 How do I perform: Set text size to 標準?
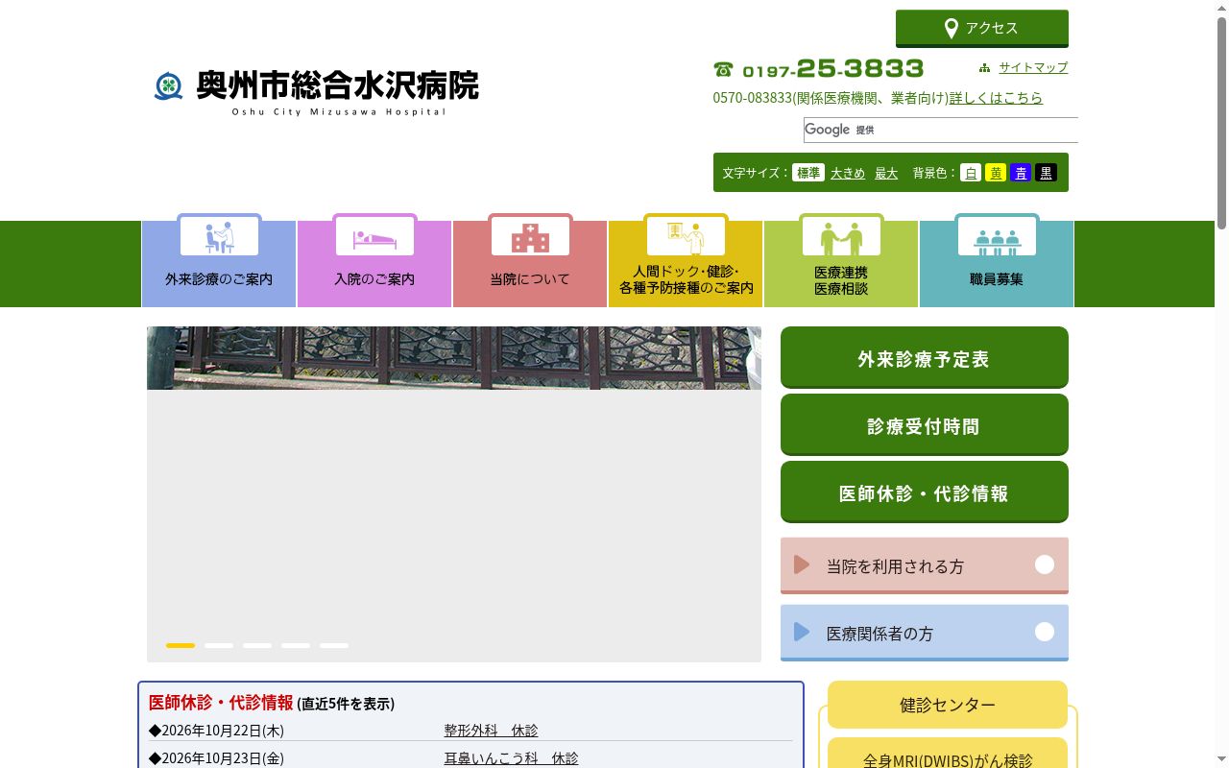point(808,173)
